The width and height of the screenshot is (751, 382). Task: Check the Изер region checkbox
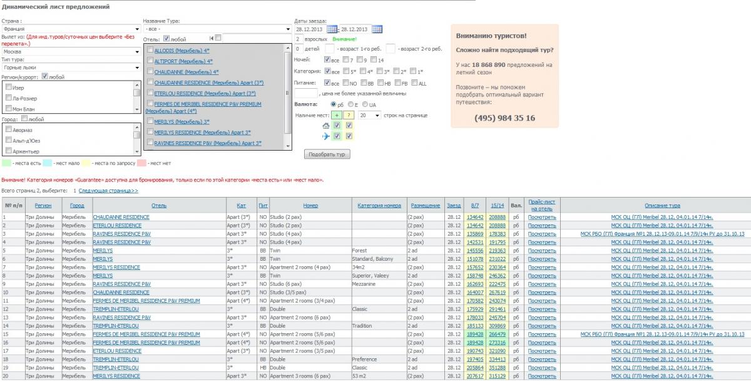[x=9, y=88]
